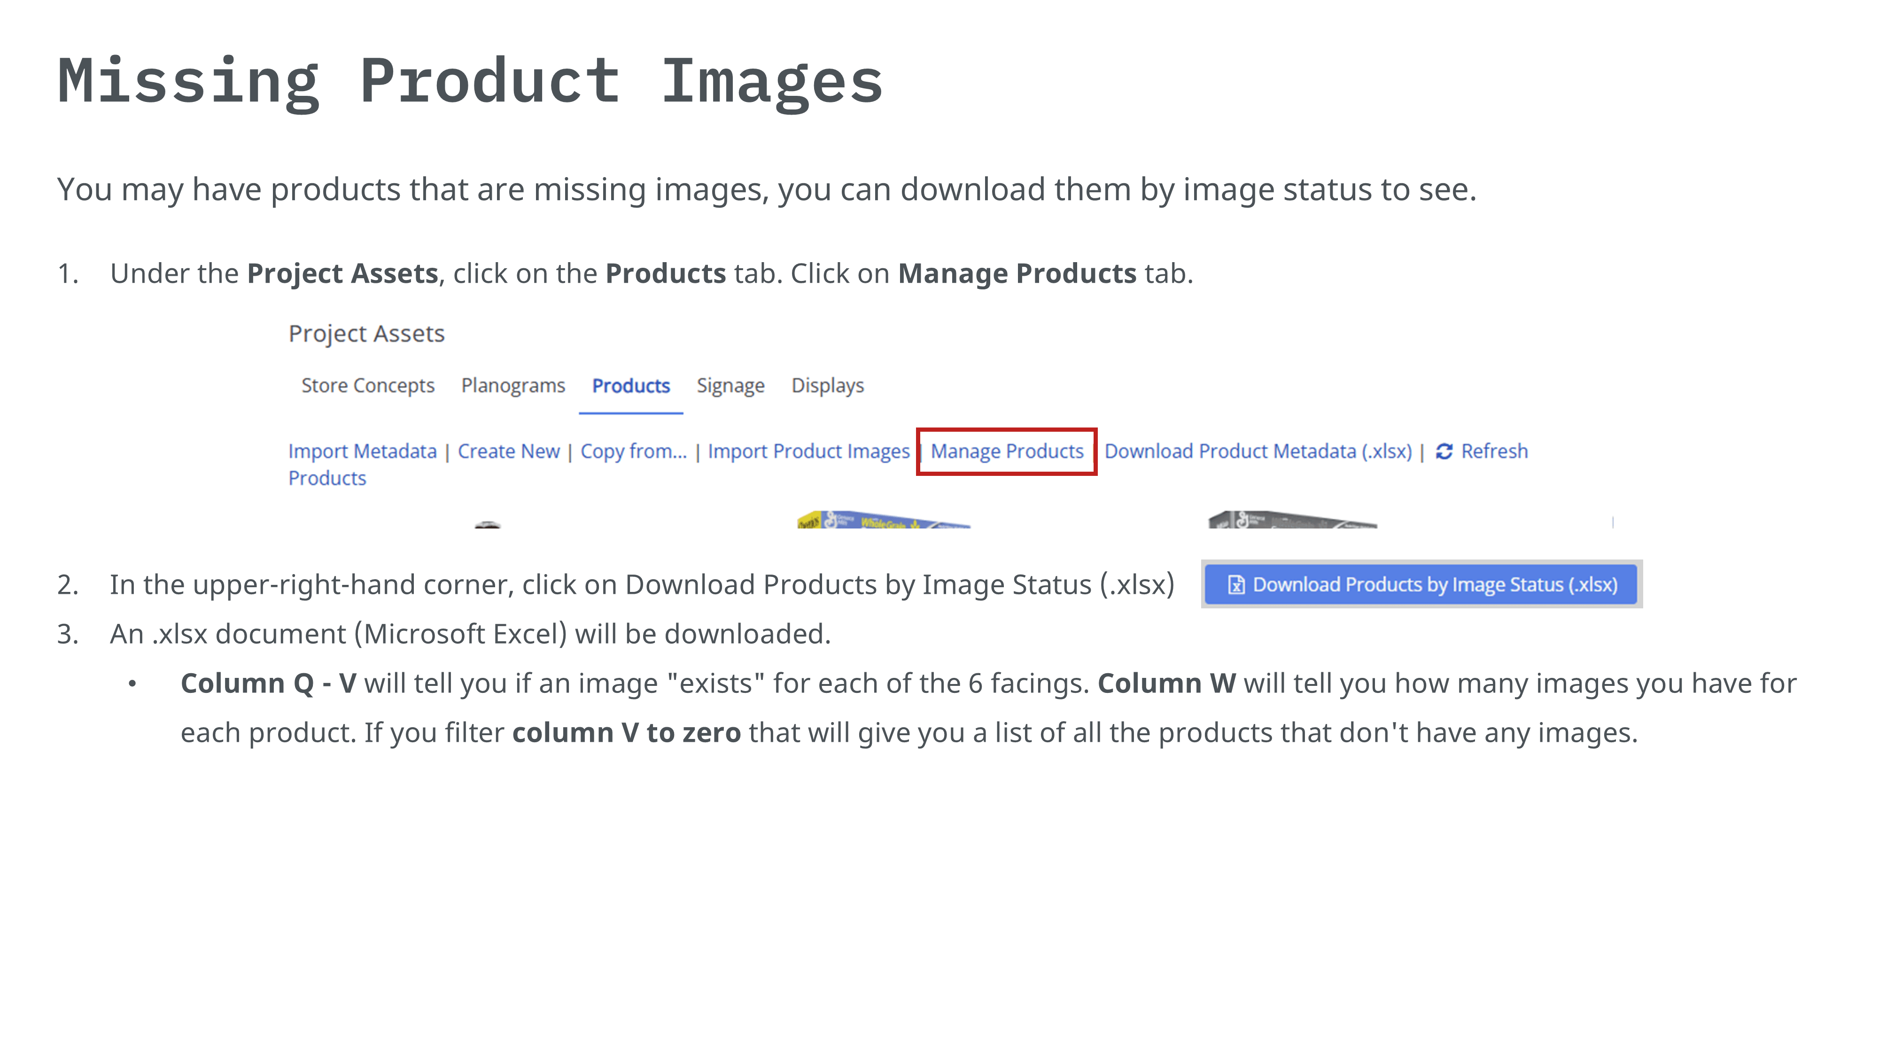Click the spreadsheet icon on the download button
The height and width of the screenshot is (1057, 1879).
coord(1235,585)
